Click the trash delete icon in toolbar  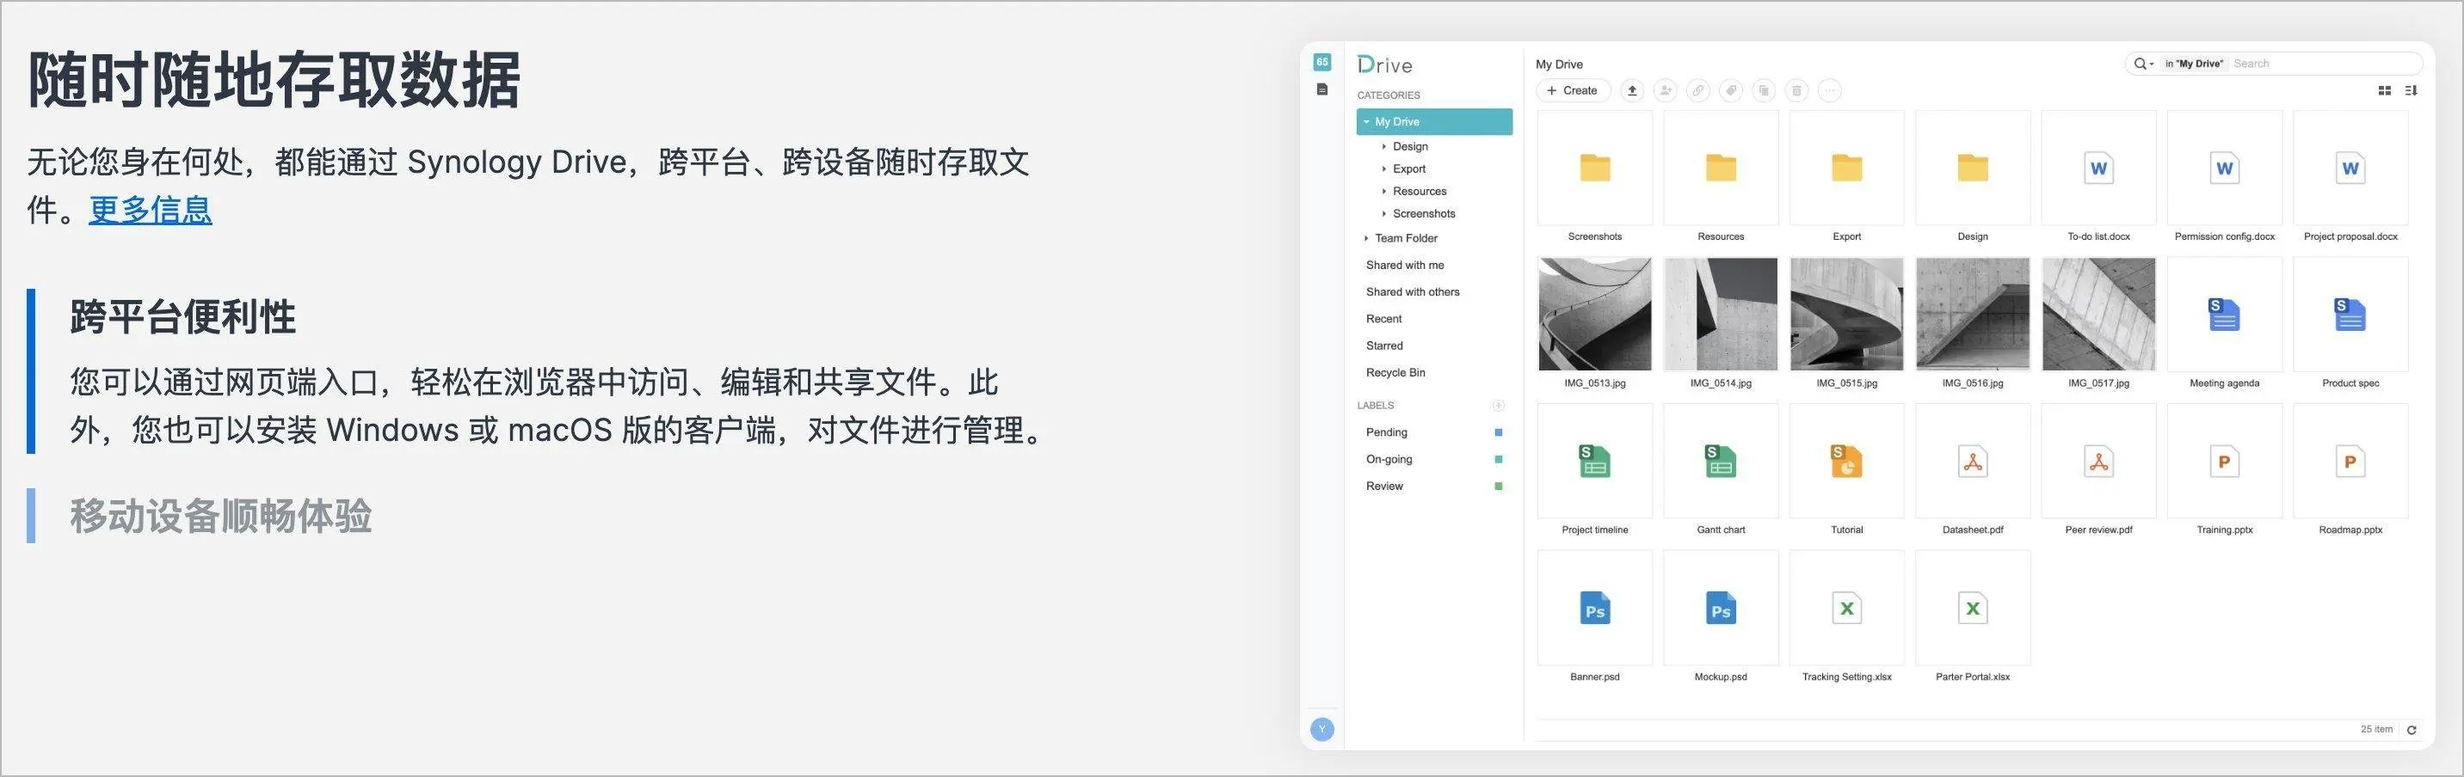(x=1796, y=91)
